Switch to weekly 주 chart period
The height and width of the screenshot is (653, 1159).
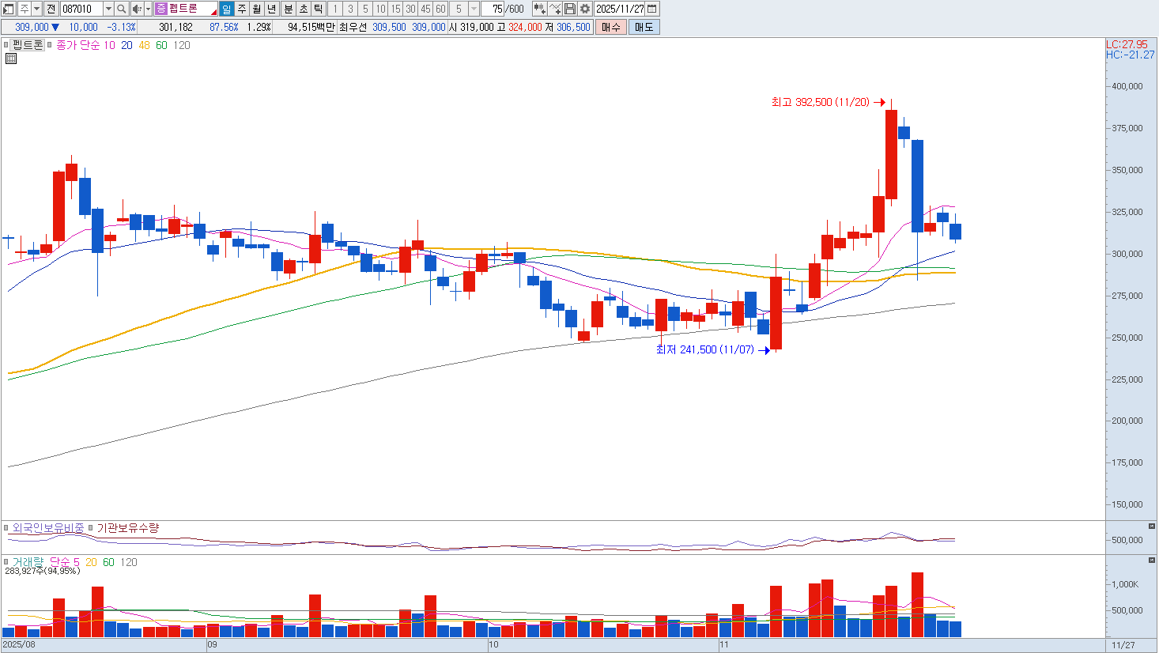[x=242, y=9]
